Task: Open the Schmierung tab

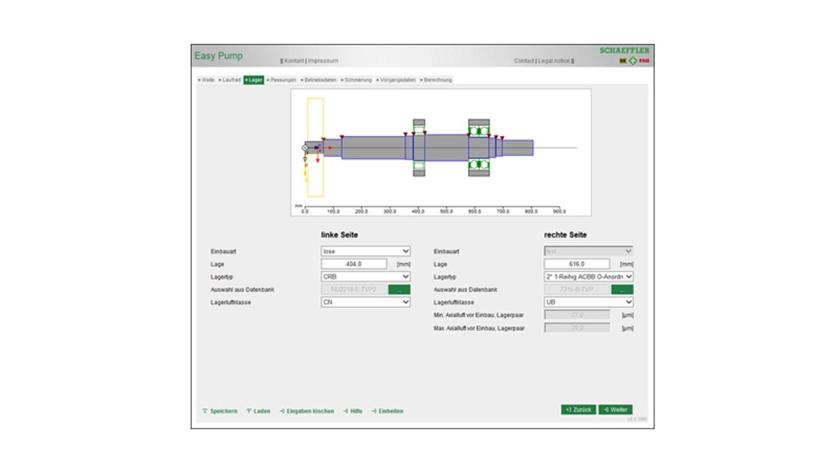Action: (x=357, y=80)
